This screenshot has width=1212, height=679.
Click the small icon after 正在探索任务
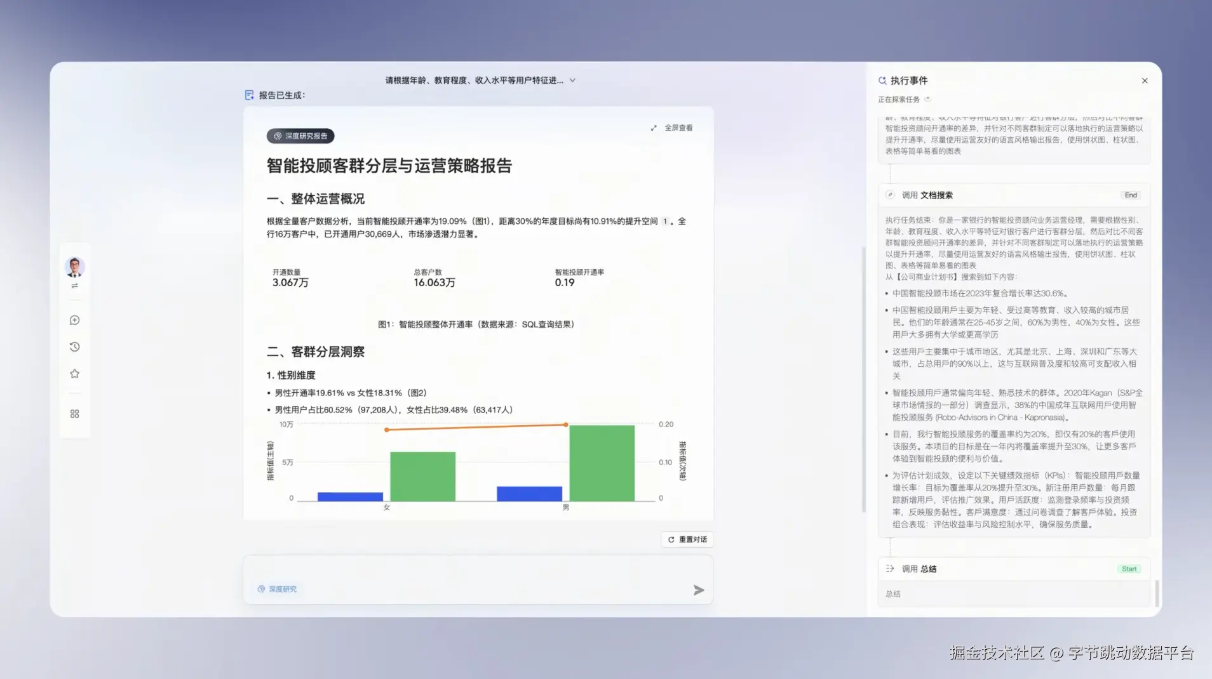point(927,100)
